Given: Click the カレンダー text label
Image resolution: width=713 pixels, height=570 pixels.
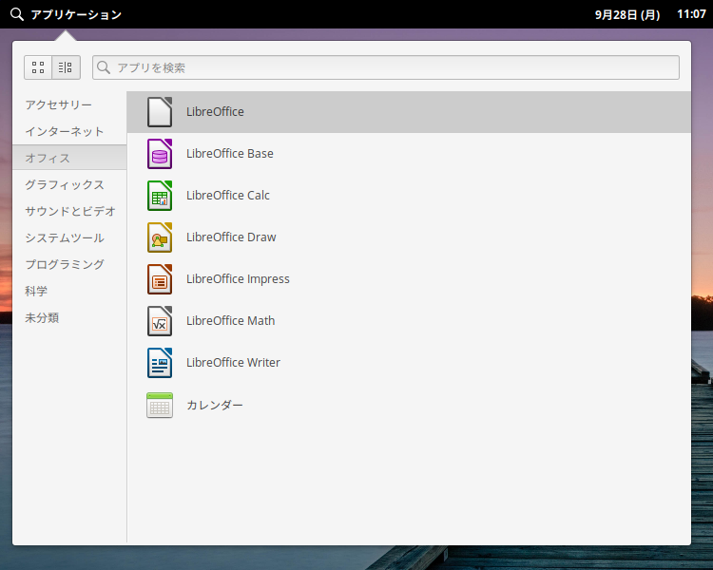Looking at the screenshot, I should coord(215,405).
